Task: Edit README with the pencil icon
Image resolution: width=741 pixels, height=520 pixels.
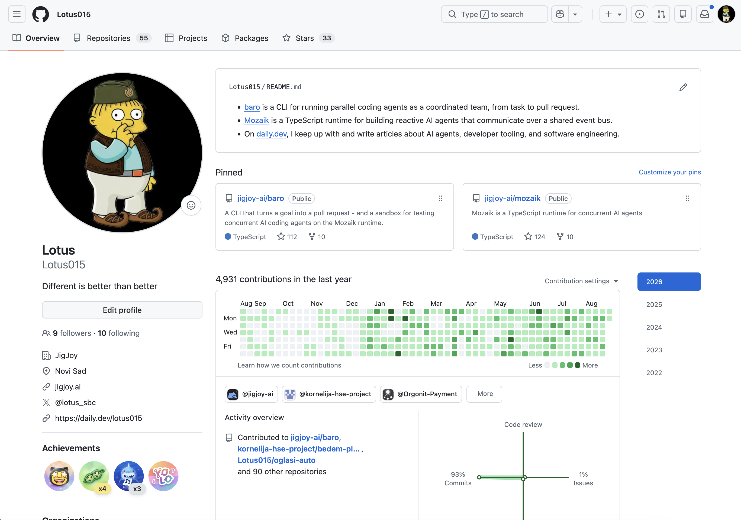Action: [x=683, y=87]
